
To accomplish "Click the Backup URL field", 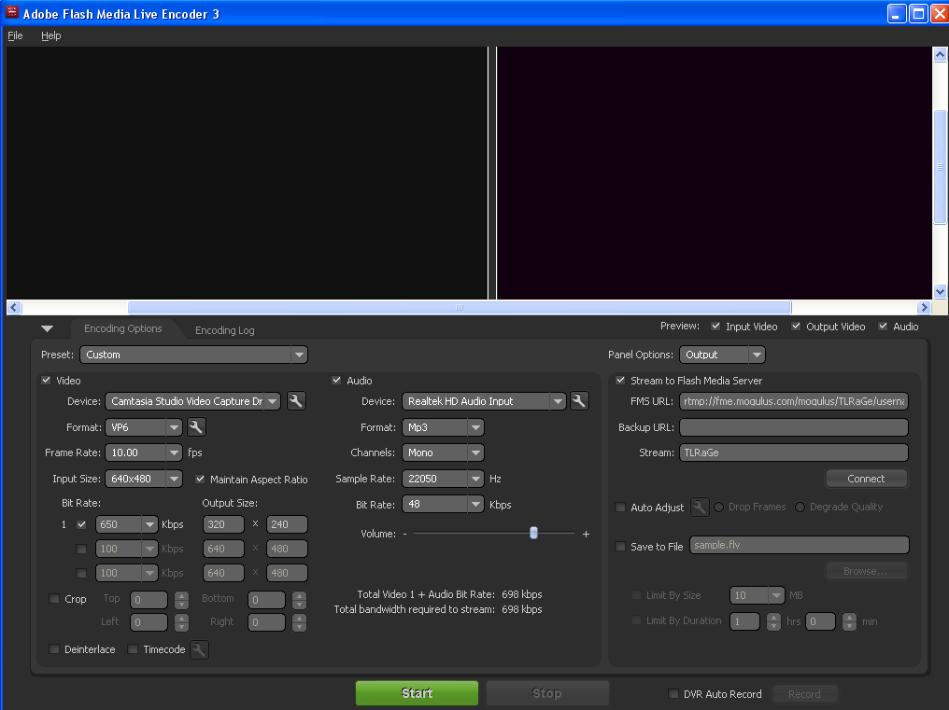I will (793, 427).
